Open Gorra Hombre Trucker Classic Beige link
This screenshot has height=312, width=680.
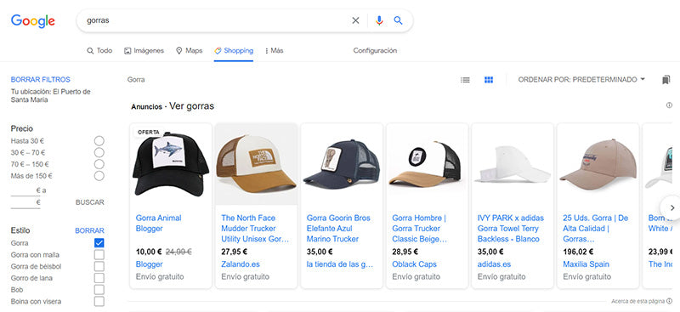419,228
